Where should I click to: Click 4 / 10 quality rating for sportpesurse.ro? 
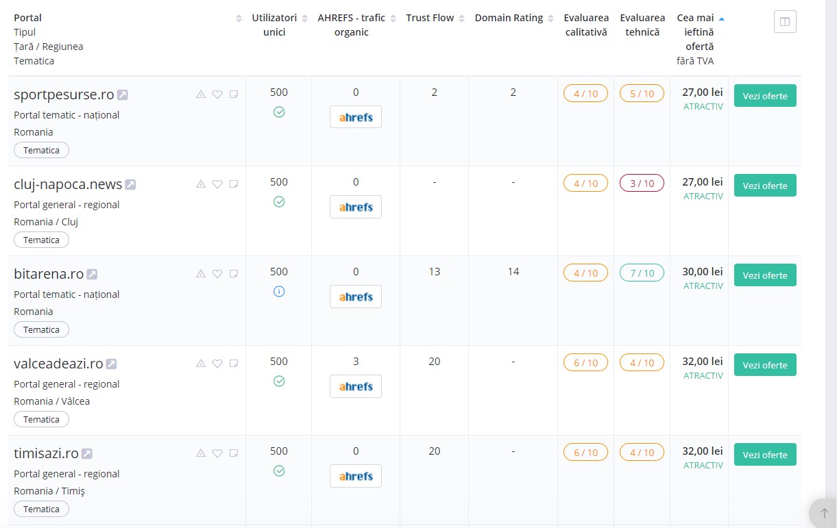tap(585, 93)
